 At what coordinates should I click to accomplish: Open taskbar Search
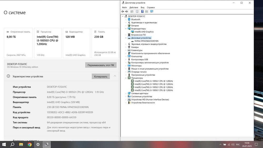[12, 145]
